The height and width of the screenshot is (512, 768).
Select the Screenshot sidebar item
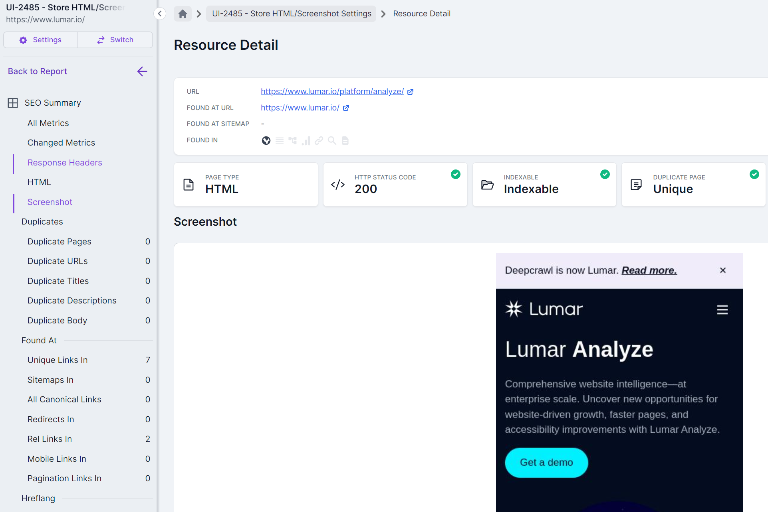click(x=50, y=202)
